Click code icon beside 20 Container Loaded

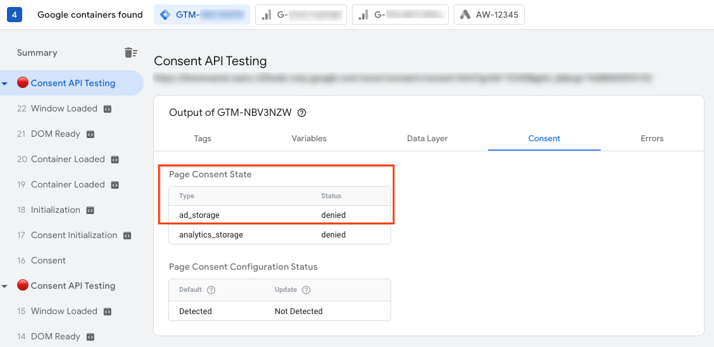point(115,160)
